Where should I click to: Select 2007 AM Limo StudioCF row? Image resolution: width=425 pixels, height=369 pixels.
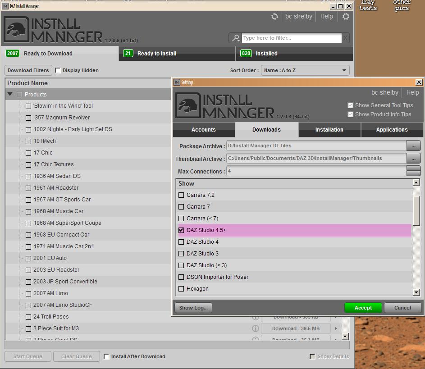[x=88, y=305]
